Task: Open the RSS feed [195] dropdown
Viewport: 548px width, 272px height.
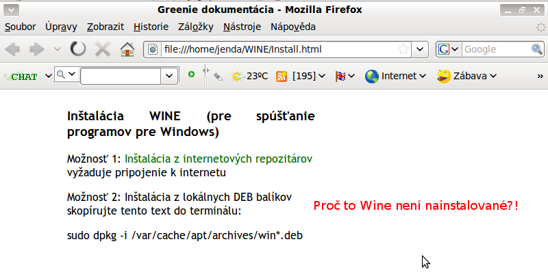Action: [x=309, y=76]
